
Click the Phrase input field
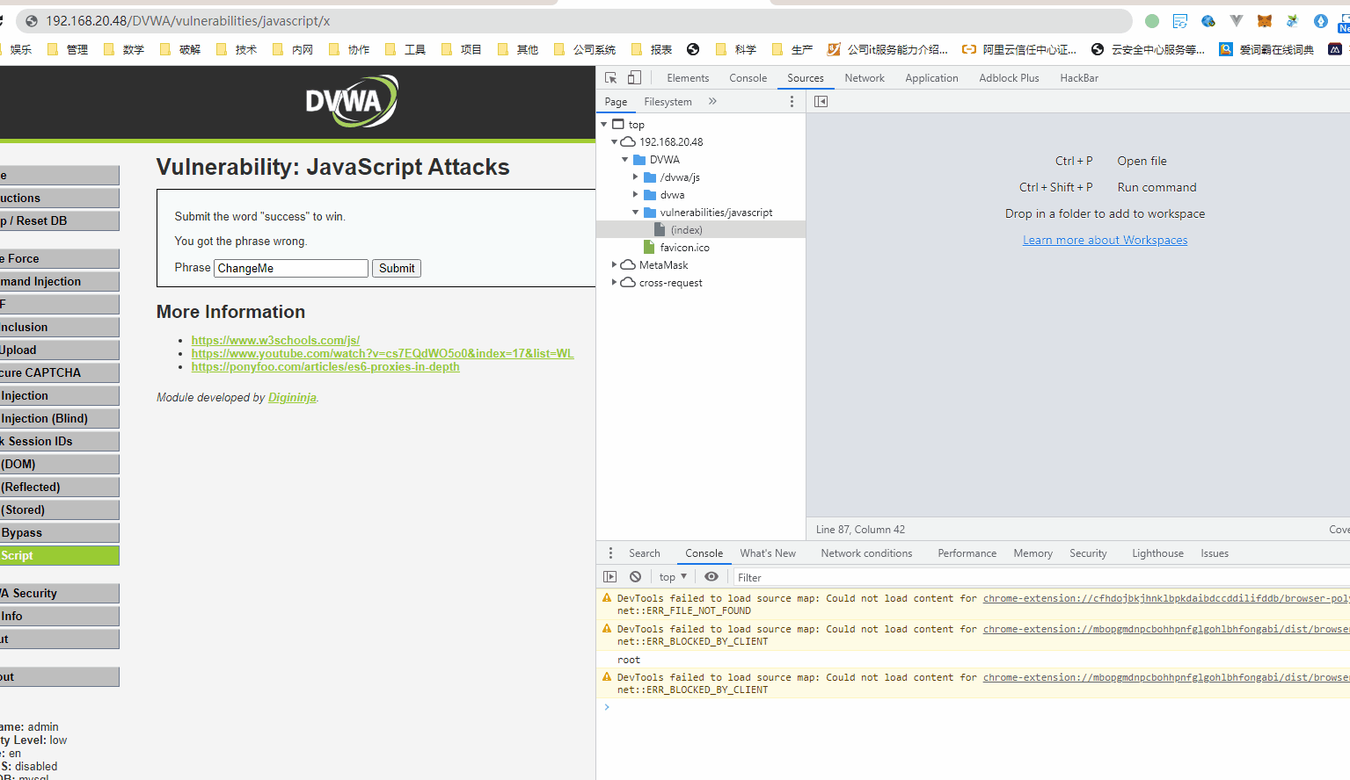291,269
